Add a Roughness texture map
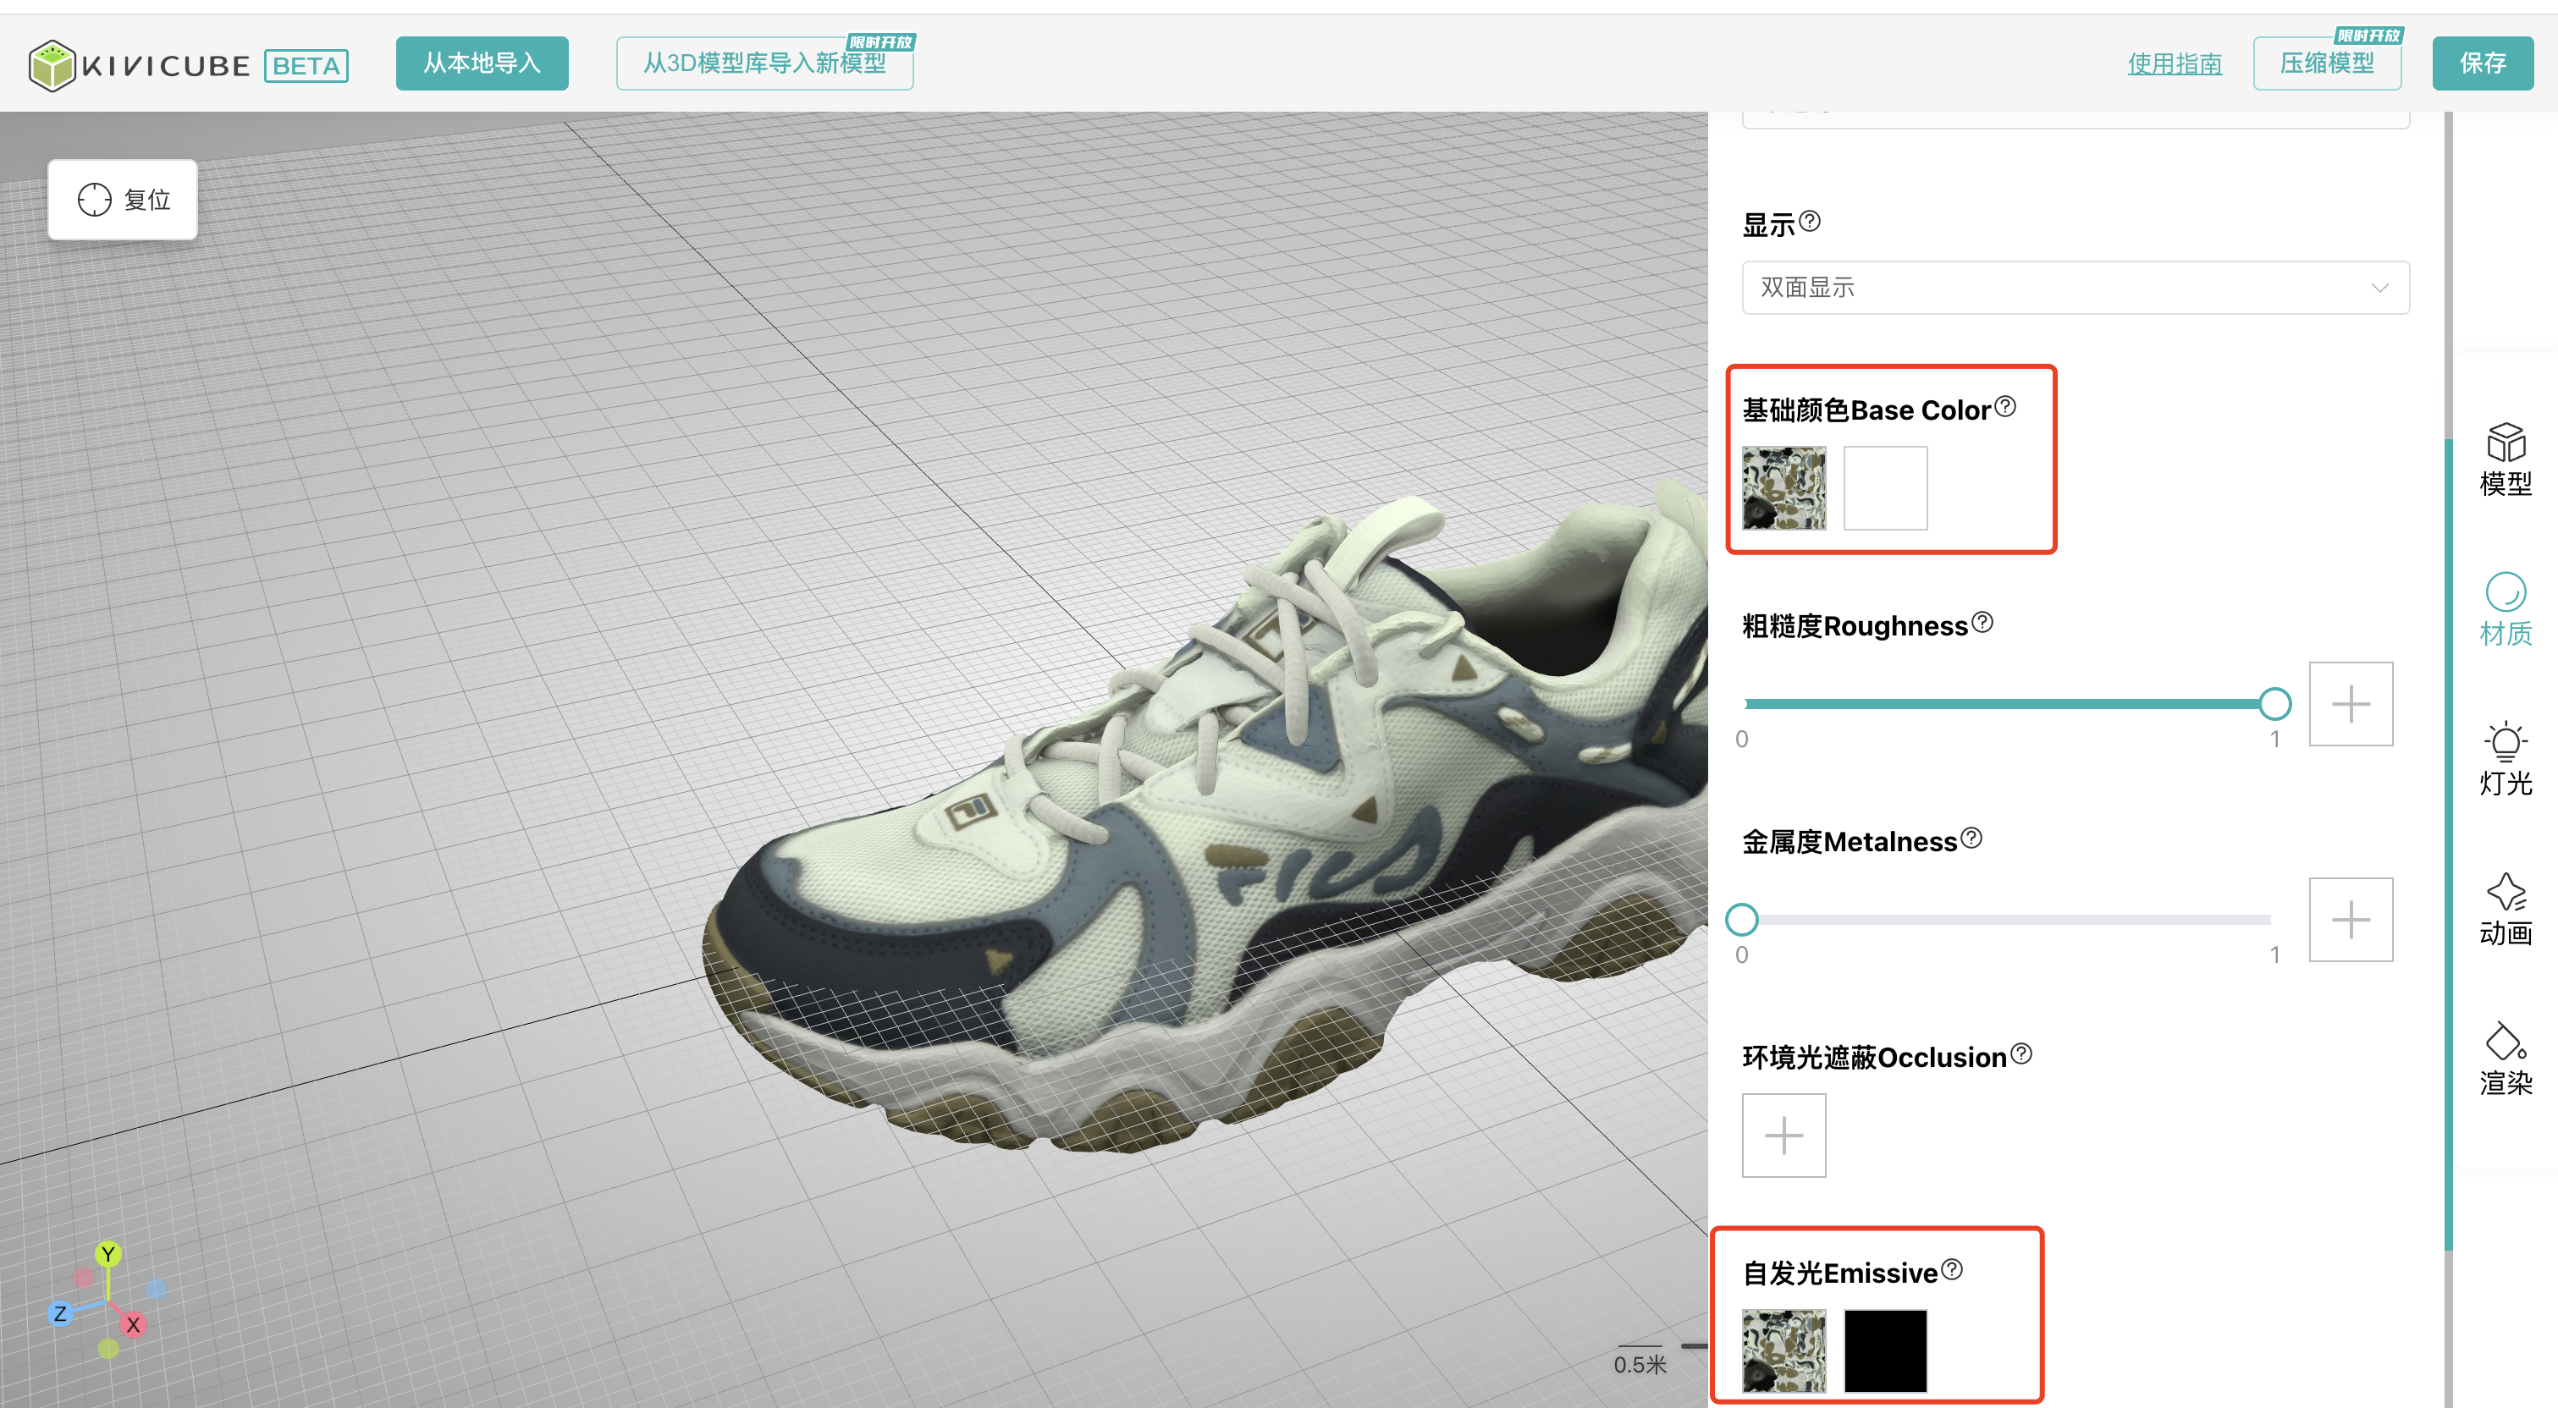The width and height of the screenshot is (2558, 1408). (2350, 704)
